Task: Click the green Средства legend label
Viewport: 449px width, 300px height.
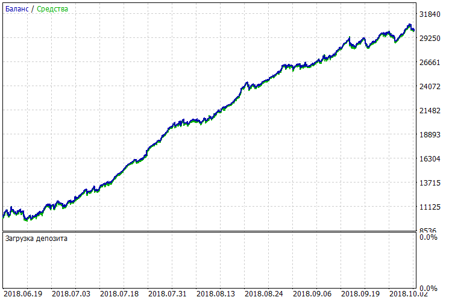Action: click(x=52, y=9)
